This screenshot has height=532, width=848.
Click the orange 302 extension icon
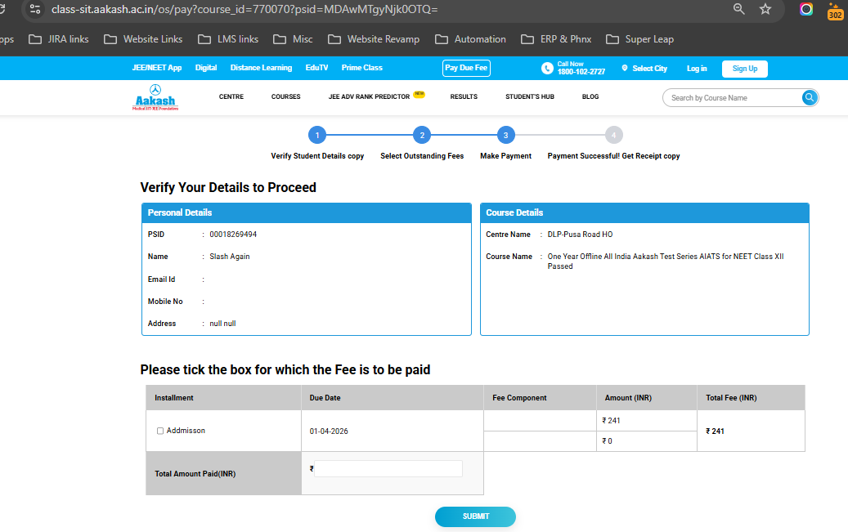pos(835,11)
